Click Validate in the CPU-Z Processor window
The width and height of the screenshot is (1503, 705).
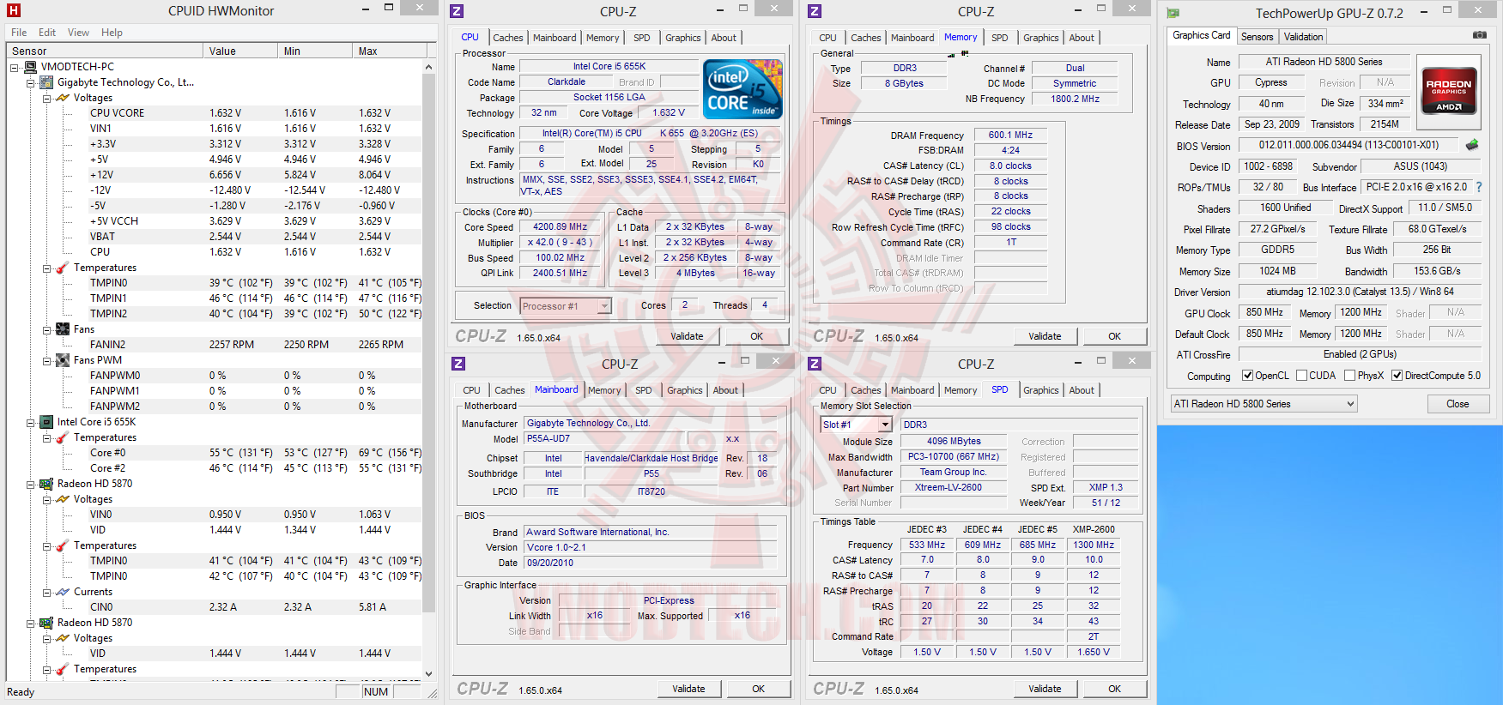[687, 336]
